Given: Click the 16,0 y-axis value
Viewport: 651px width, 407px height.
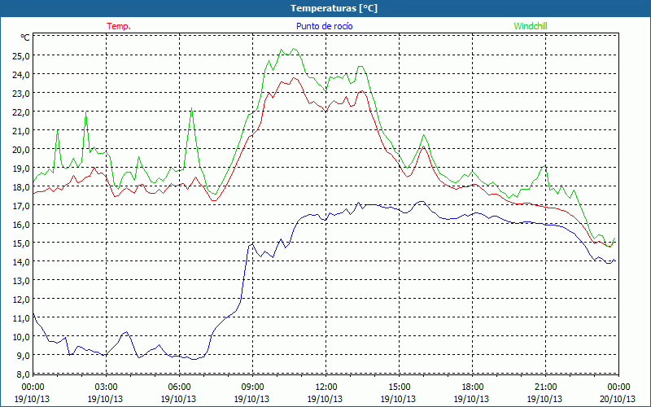Looking at the screenshot, I should click(21, 225).
